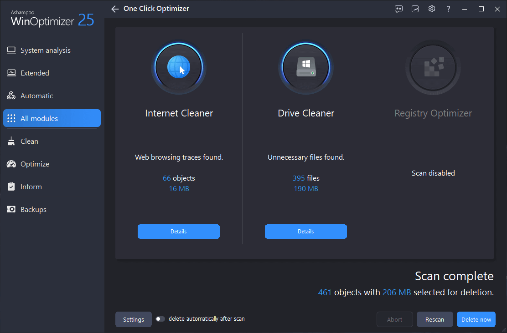Screen dimensions: 507x333
Task: Click the One Click Optimizer title
Action: (x=156, y=9)
